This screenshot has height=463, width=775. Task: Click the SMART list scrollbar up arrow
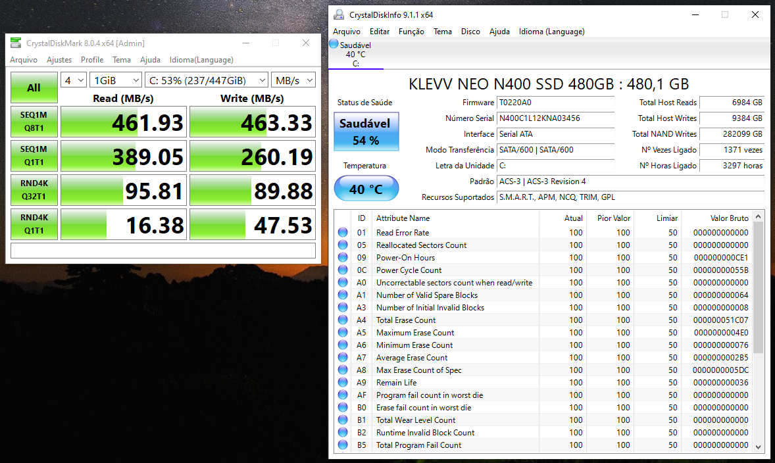[758, 217]
